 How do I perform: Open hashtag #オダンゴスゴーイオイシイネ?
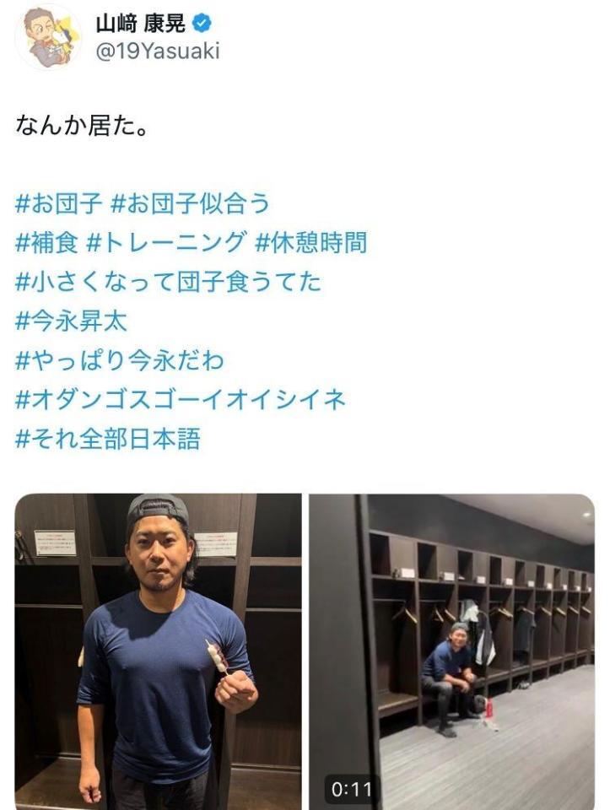pos(181,399)
